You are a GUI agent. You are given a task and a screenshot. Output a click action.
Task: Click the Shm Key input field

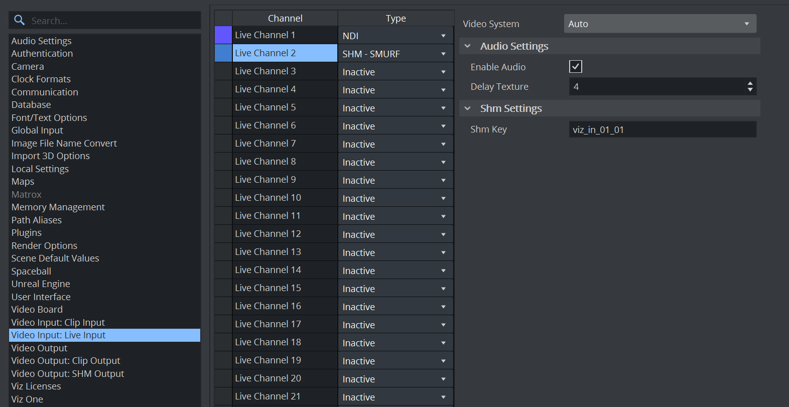tap(662, 129)
